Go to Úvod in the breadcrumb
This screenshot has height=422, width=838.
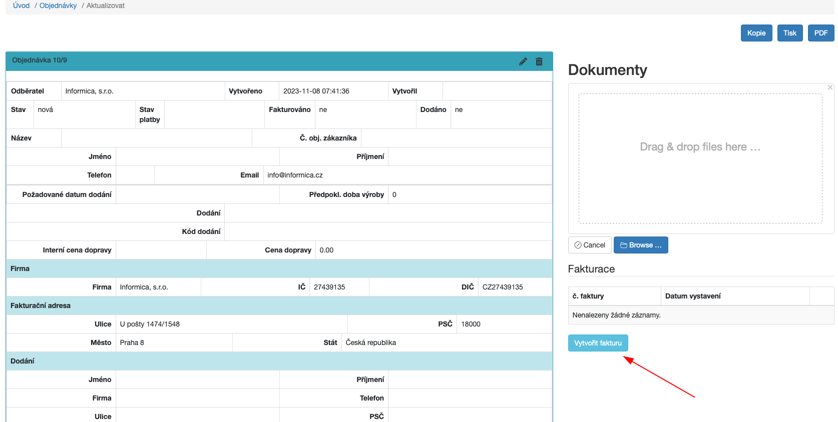[x=21, y=5]
